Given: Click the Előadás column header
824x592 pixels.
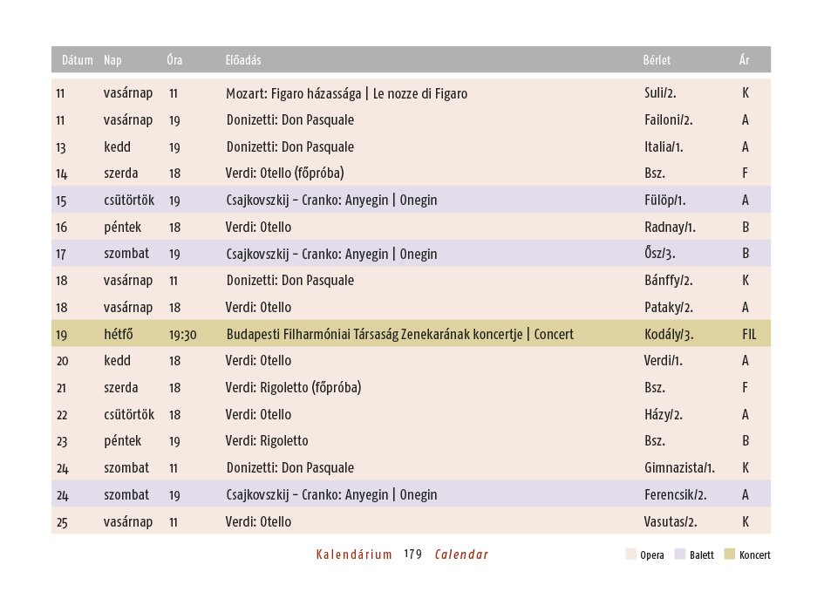Looking at the screenshot, I should pos(243,60).
